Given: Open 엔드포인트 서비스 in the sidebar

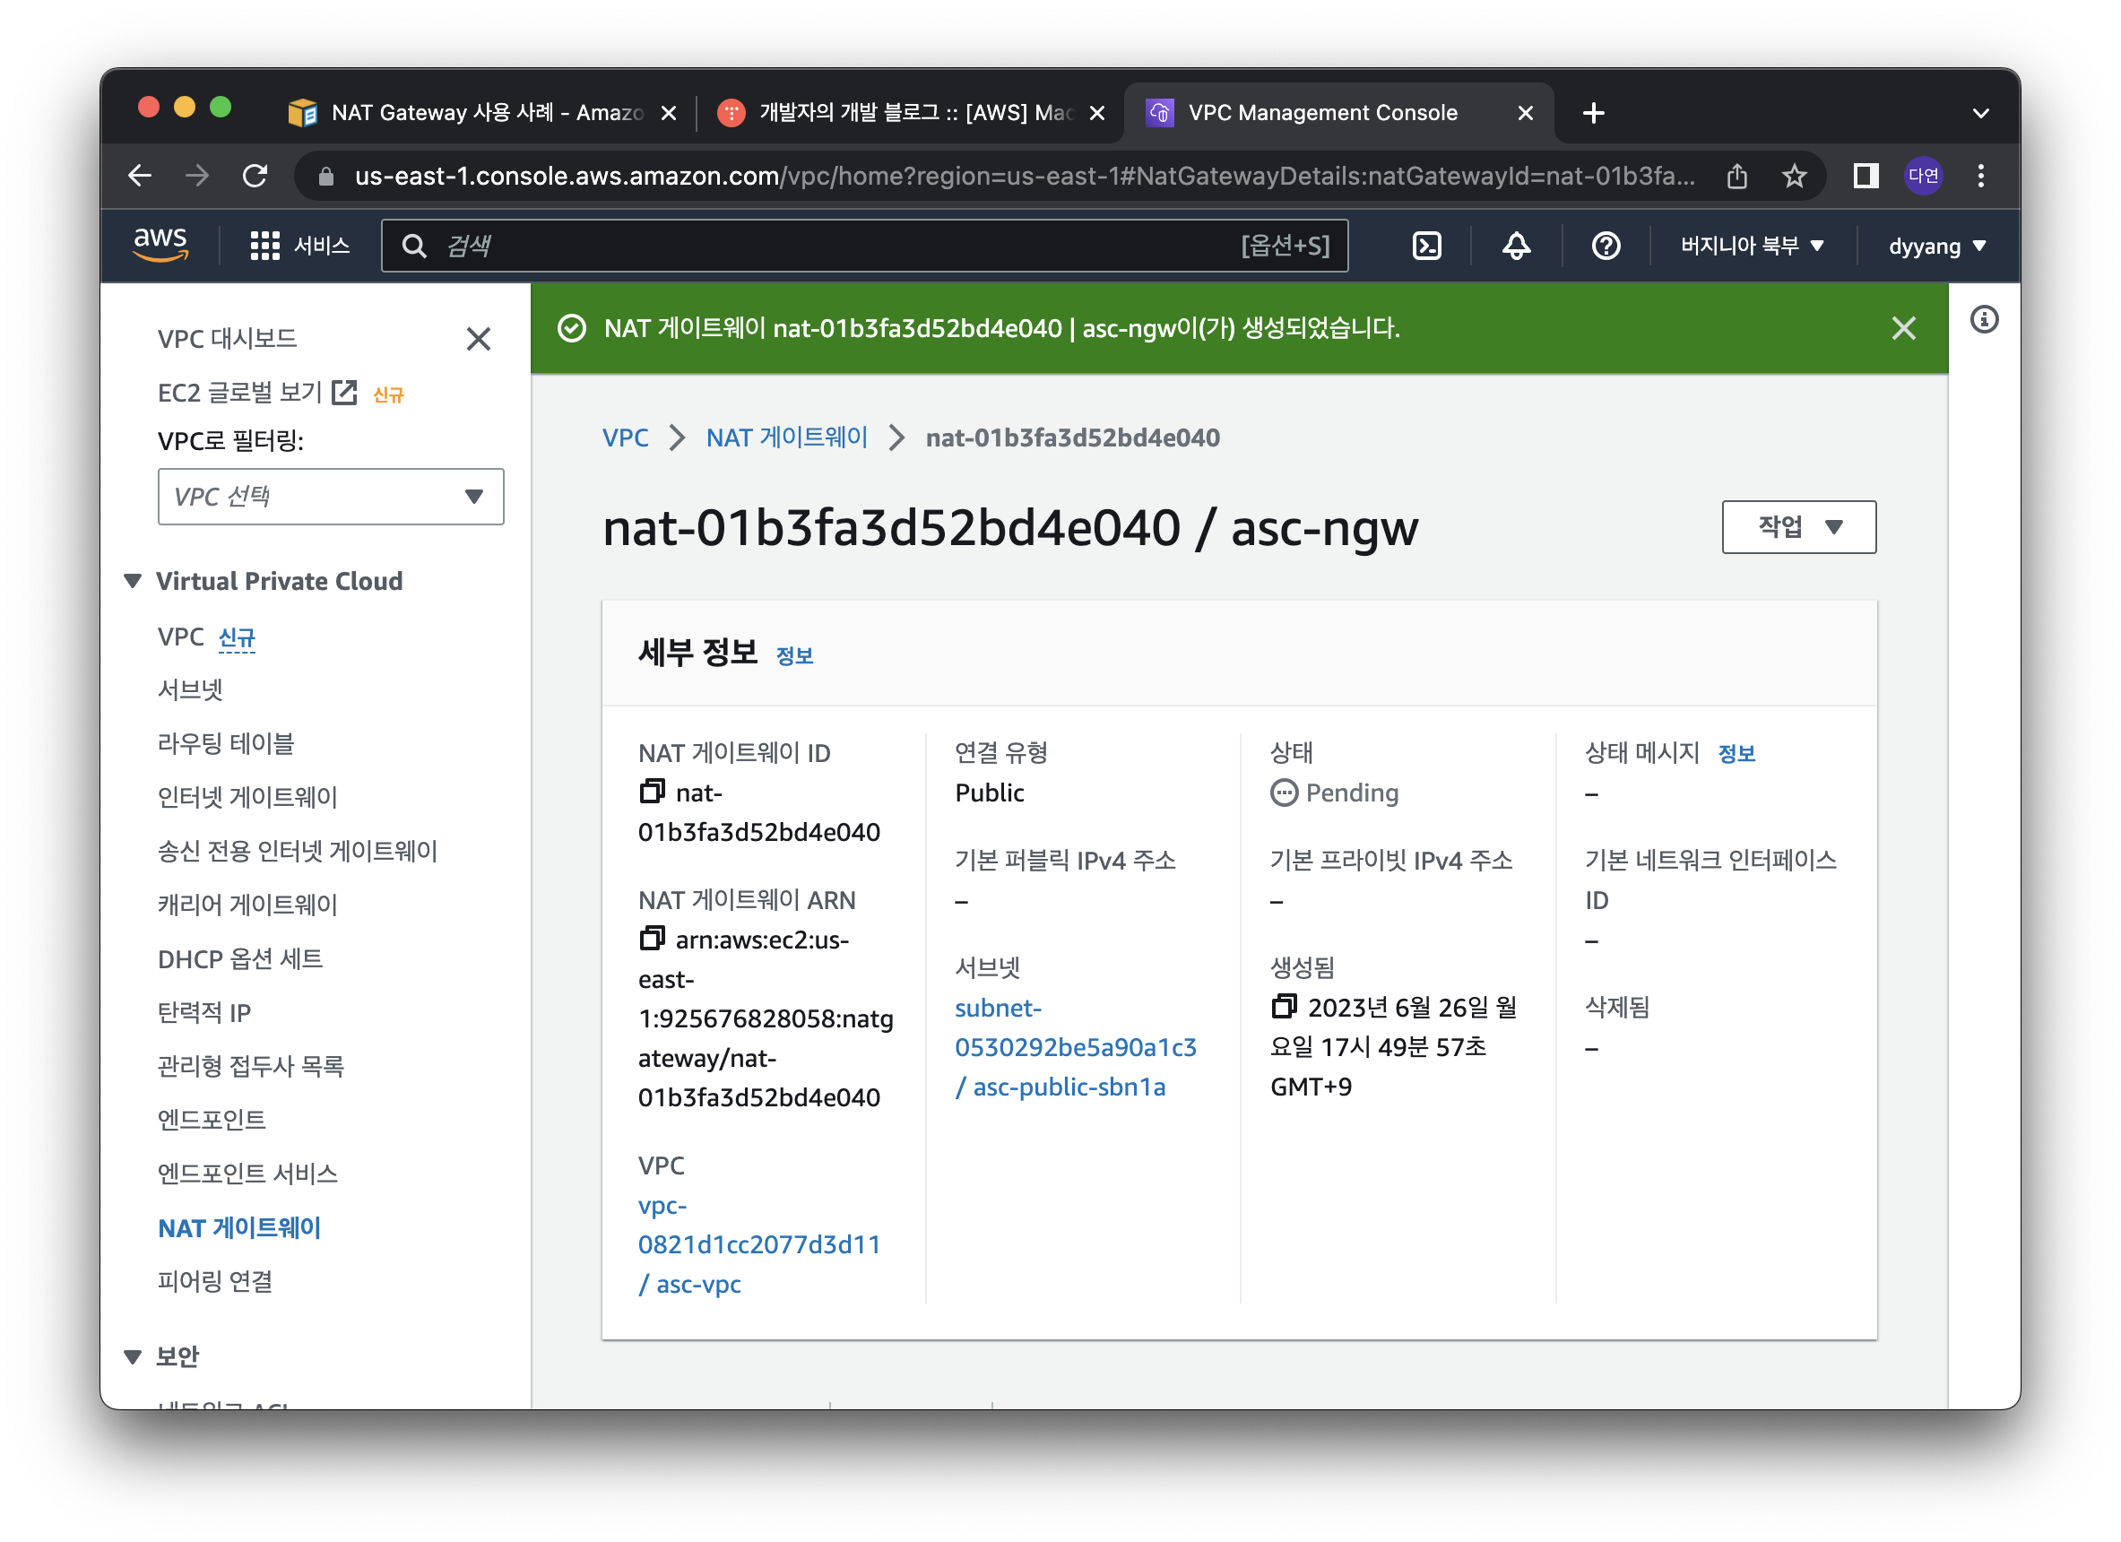Looking at the screenshot, I should pyautogui.click(x=247, y=1174).
